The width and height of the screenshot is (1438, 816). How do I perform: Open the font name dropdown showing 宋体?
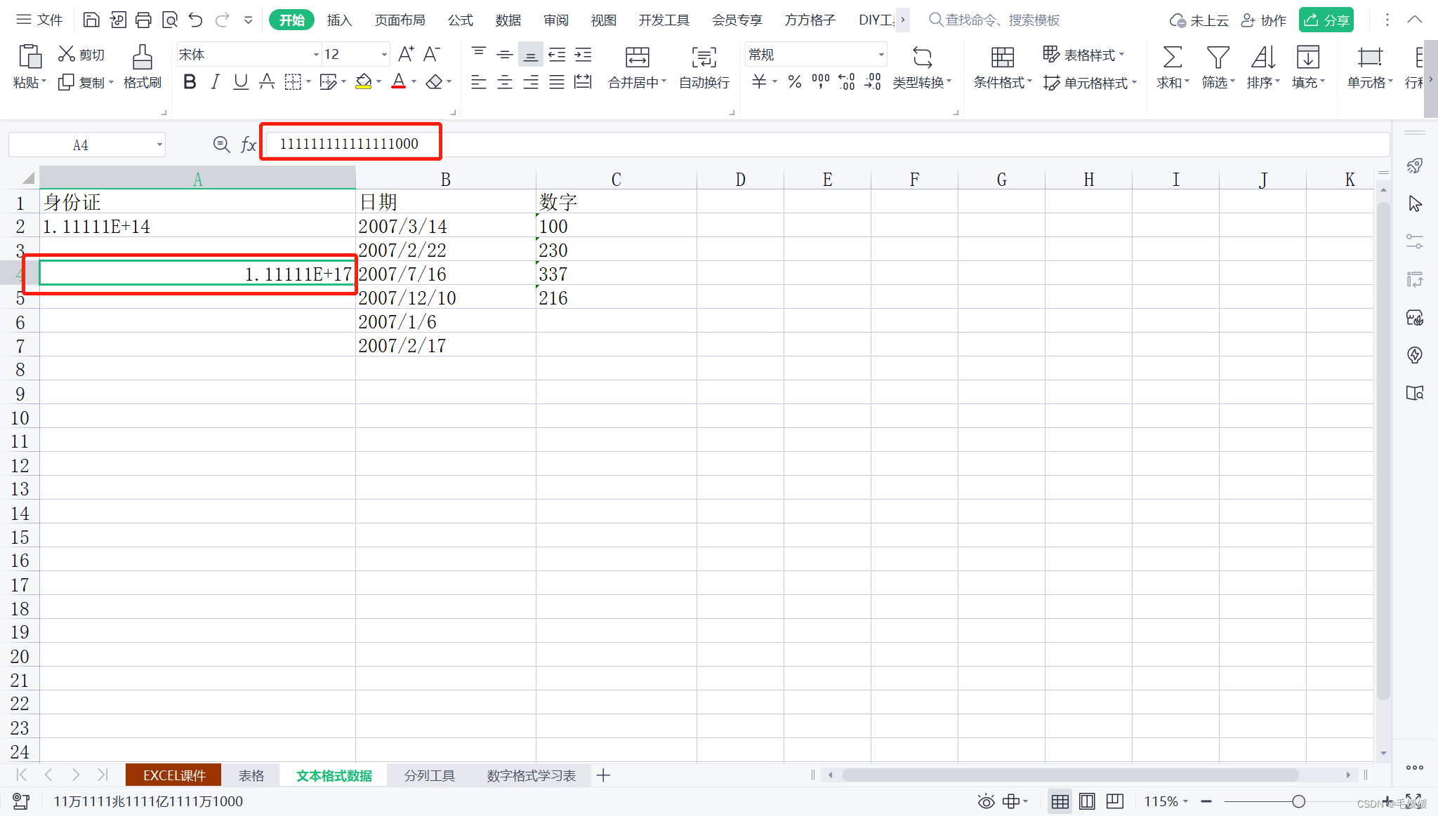click(x=315, y=54)
